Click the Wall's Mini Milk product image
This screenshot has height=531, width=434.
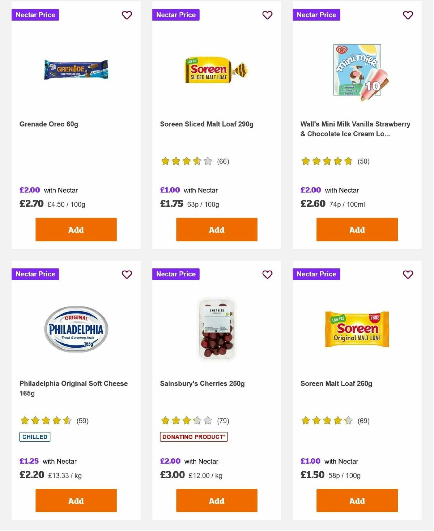tap(357, 71)
